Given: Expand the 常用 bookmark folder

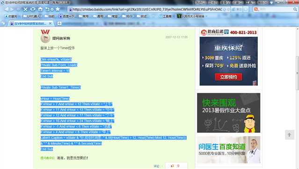Looking at the screenshot, I should click(85, 16).
